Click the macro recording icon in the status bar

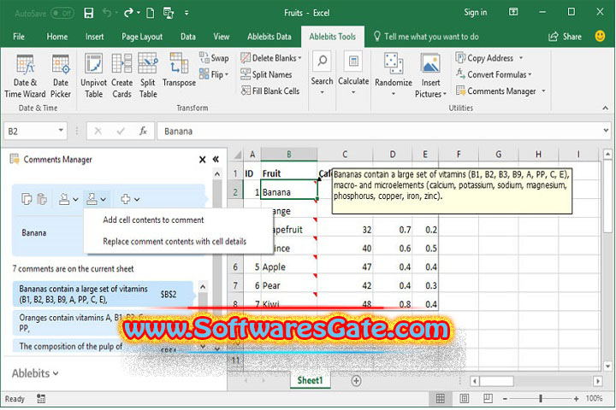[x=41, y=399]
